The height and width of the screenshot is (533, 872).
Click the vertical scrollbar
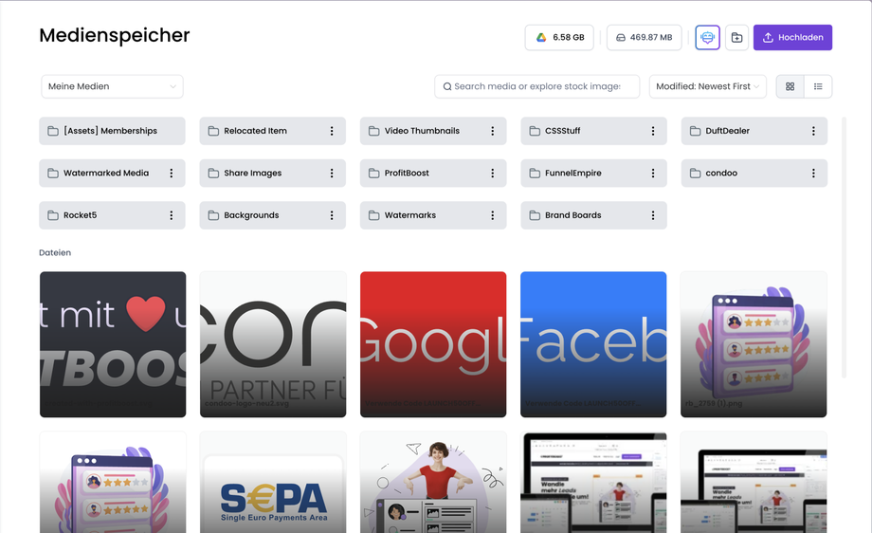pos(844,248)
